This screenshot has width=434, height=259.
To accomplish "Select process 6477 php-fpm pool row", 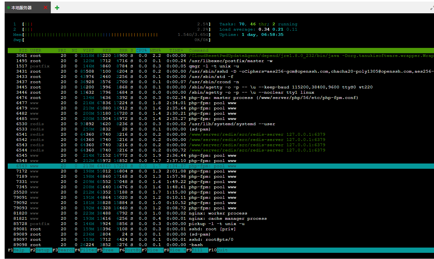I will [x=221, y=103].
